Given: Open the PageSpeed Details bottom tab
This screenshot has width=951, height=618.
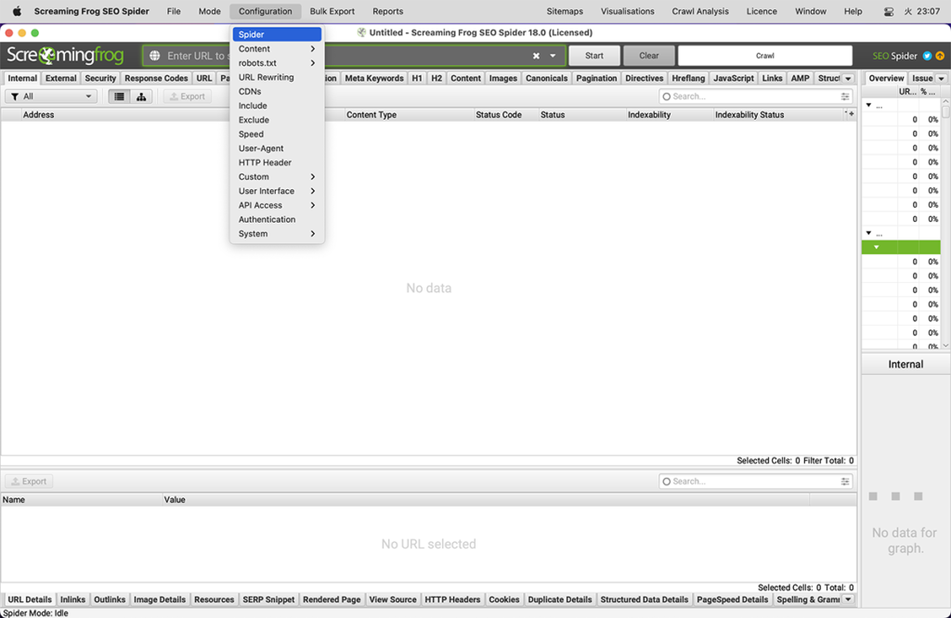Looking at the screenshot, I should coord(732,599).
